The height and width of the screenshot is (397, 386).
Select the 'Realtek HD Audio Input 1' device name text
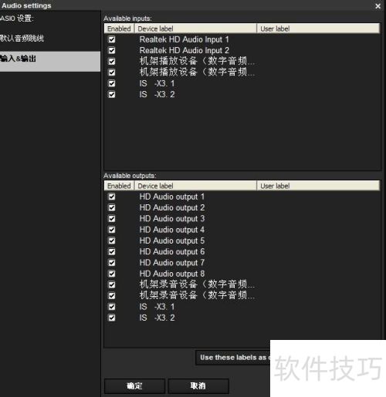(x=184, y=39)
